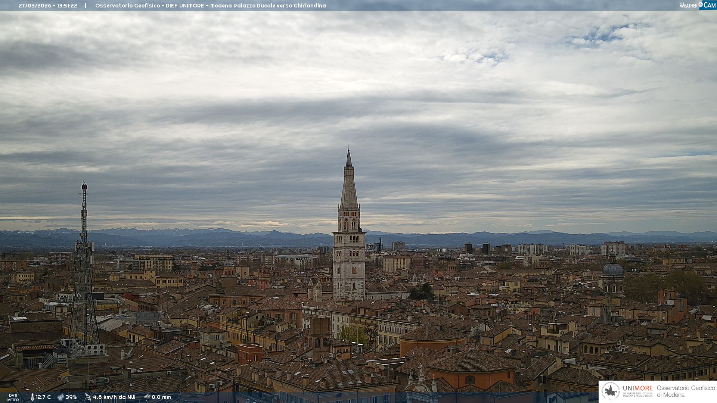Click the blue CAM logo box
This screenshot has height=403, width=717.
[708, 5]
